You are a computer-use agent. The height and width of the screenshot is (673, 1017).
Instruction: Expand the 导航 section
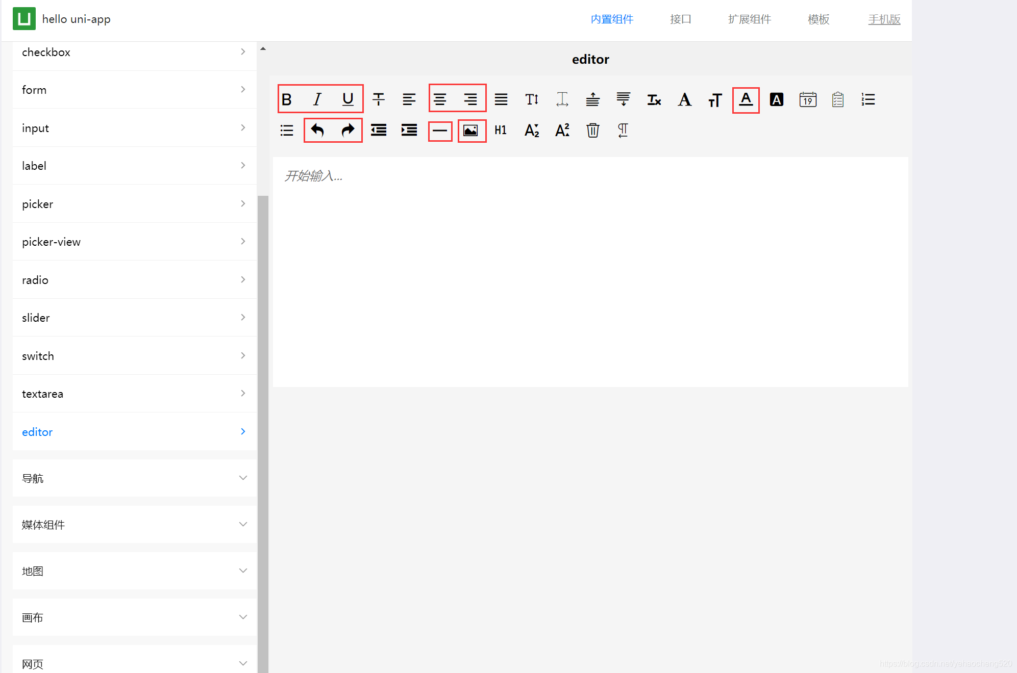135,478
